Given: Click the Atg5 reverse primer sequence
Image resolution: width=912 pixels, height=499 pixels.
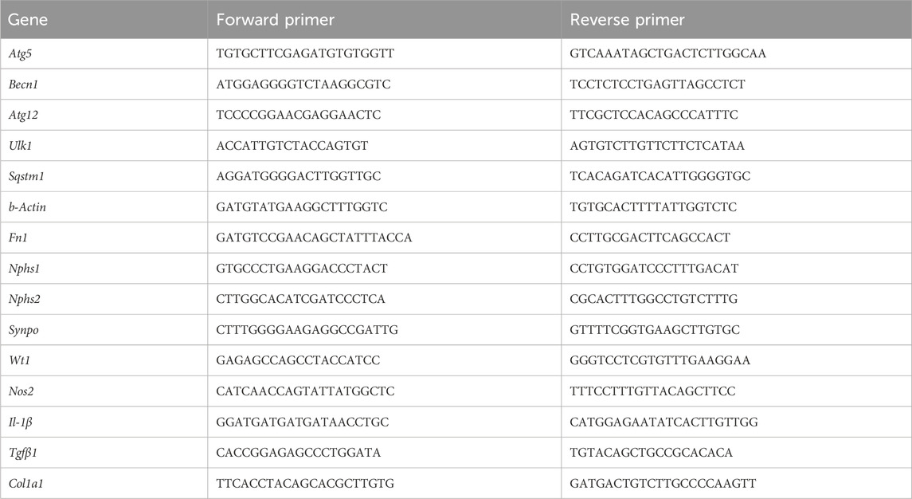Looking at the screenshot, I should [655, 53].
